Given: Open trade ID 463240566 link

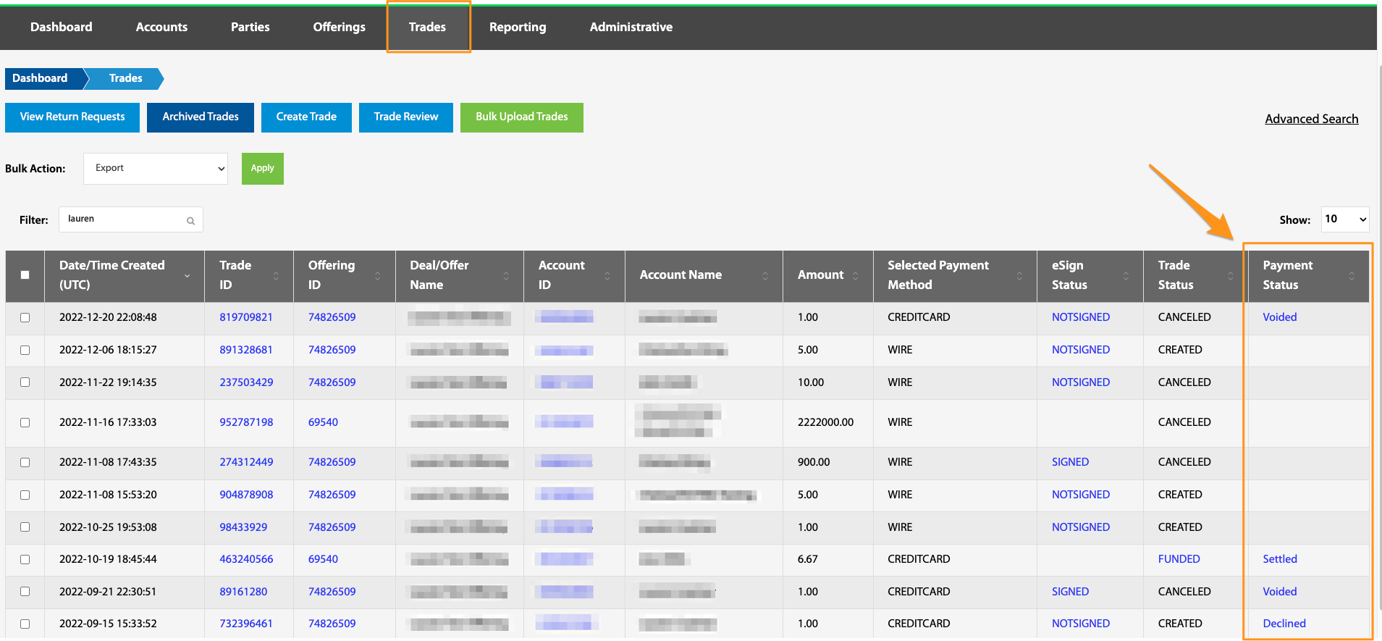Looking at the screenshot, I should point(246,559).
